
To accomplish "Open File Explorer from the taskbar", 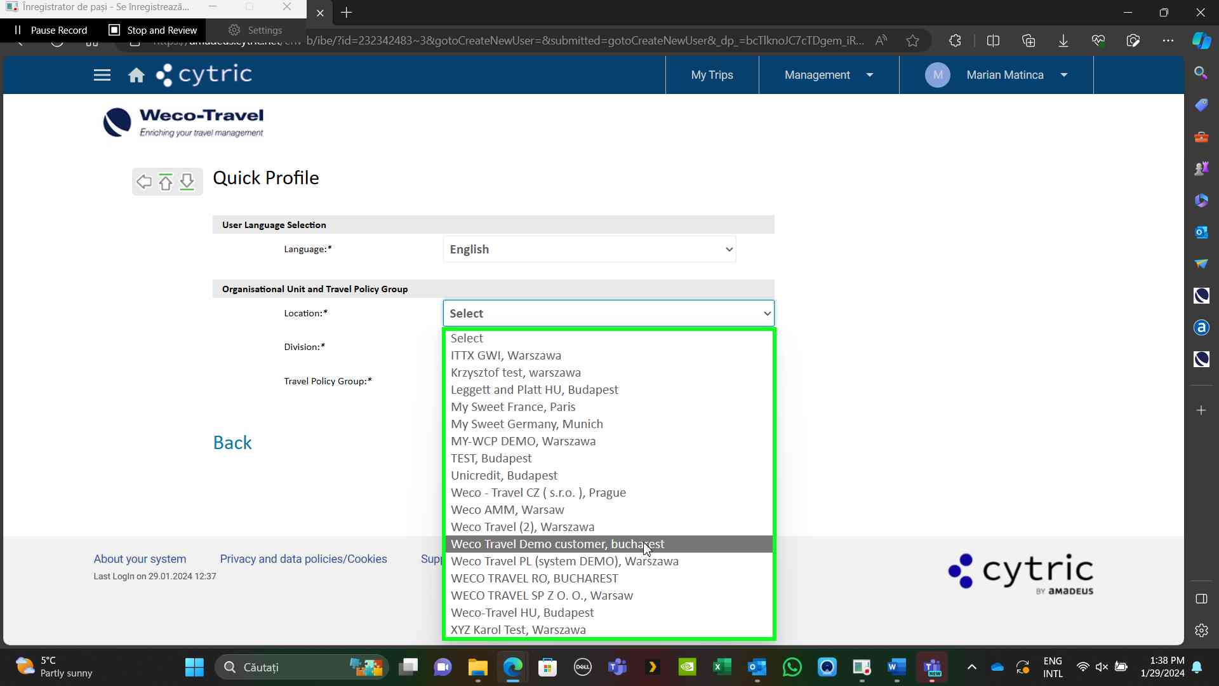I will pos(477,667).
